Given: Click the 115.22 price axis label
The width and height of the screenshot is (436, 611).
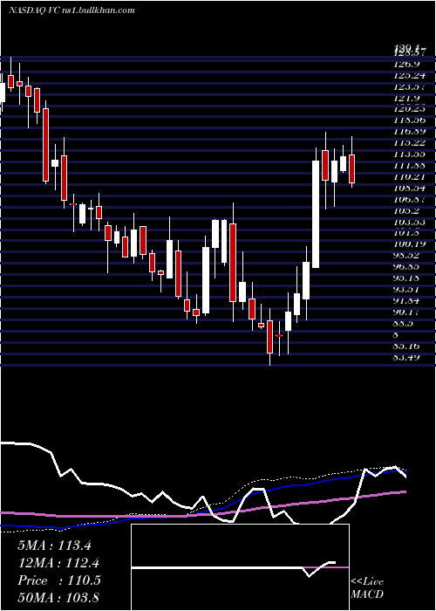Looking at the screenshot, I should pos(409,143).
